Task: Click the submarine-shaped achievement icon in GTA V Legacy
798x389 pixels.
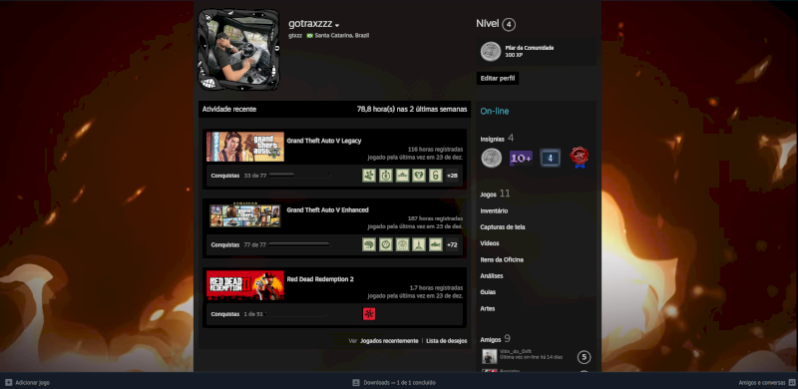Action: (402, 176)
